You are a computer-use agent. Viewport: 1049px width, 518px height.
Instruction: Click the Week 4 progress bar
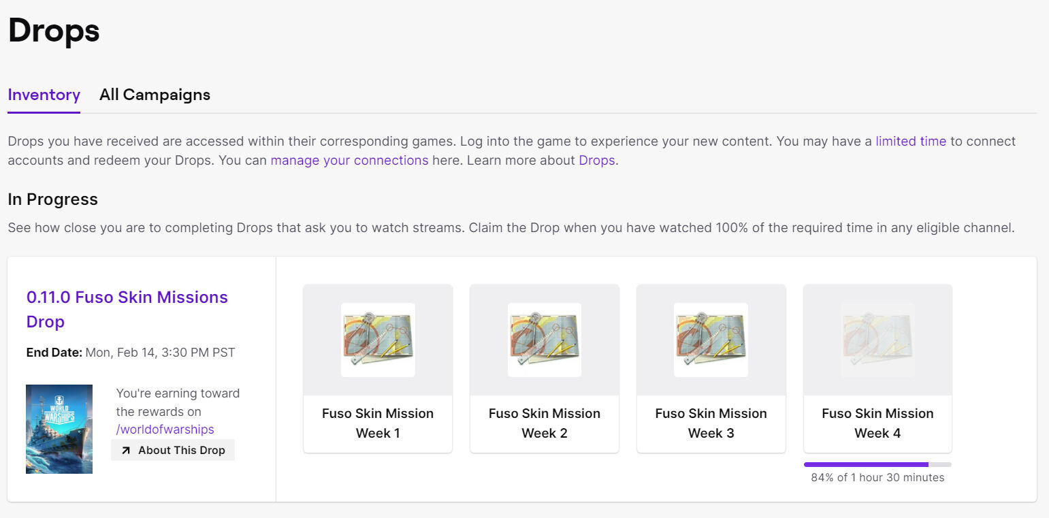pos(877,464)
